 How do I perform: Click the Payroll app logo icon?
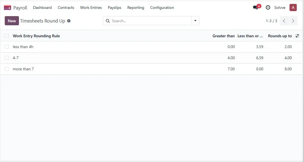point(8,8)
